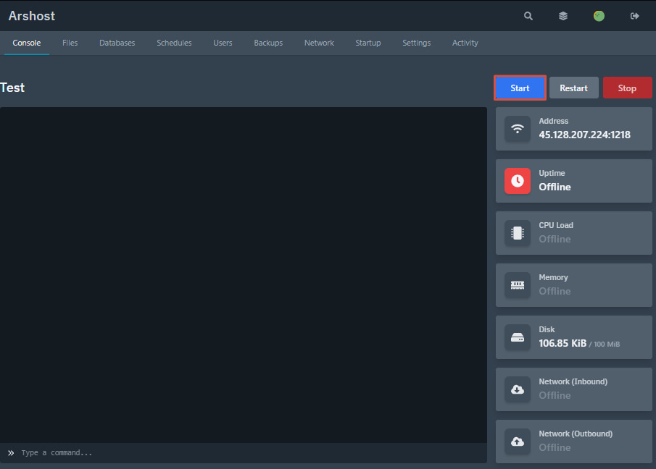Viewport: 656px width, 469px height.
Task: Start the server with the Start button
Action: (x=520, y=88)
